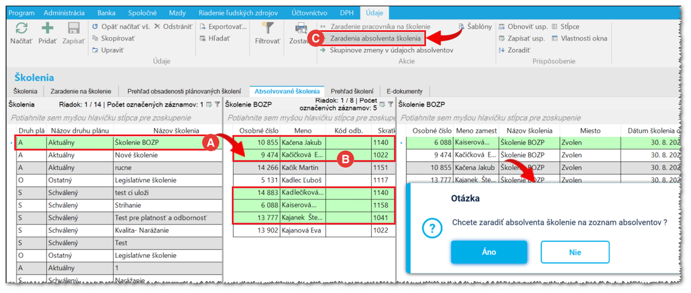Select Kačík Martin row
This screenshot has width=691, height=293.
(x=314, y=168)
